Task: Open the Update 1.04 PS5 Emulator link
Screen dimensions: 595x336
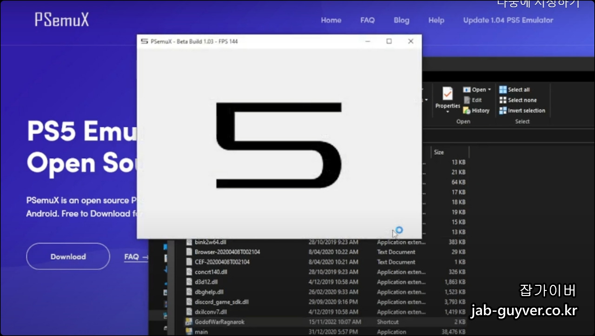Action: pos(508,20)
